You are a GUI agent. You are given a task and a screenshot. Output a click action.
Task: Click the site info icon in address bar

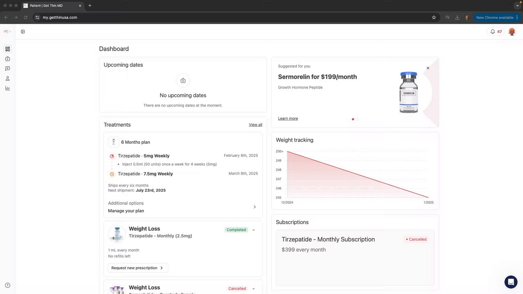pos(37,18)
